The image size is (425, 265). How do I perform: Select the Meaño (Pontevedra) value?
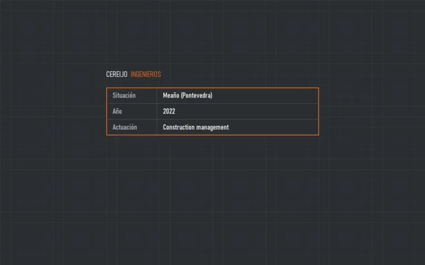click(x=188, y=96)
